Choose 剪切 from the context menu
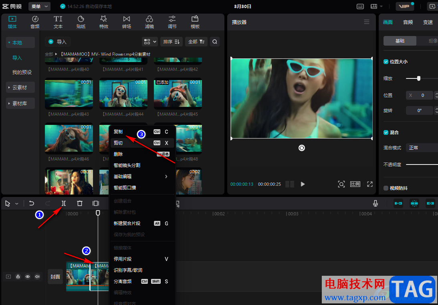Image resolution: width=438 pixels, height=305 pixels. click(143, 143)
